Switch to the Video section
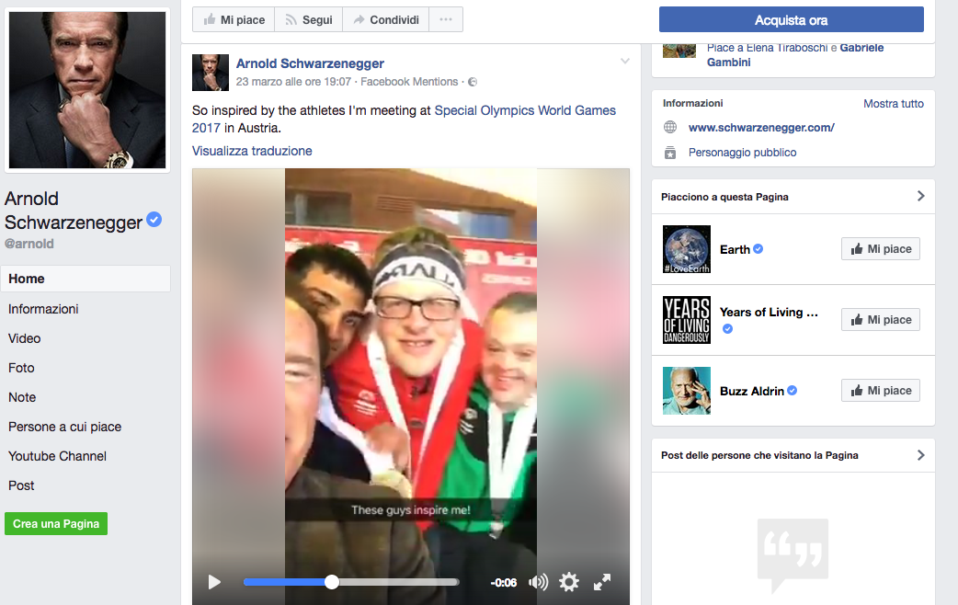Image resolution: width=958 pixels, height=605 pixels. (24, 337)
